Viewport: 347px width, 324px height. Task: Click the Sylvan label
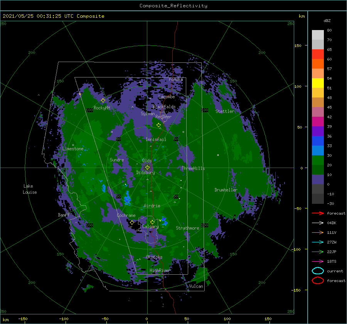(148, 114)
